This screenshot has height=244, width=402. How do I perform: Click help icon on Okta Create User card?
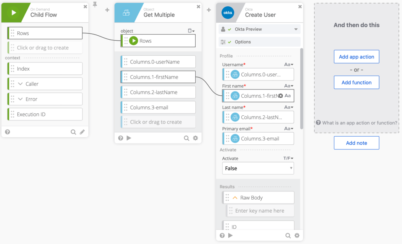click(x=222, y=235)
